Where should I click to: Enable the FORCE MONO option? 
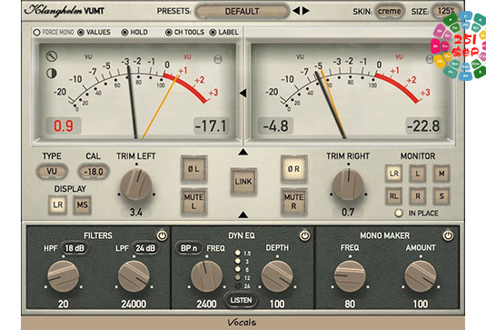pyautogui.click(x=54, y=32)
